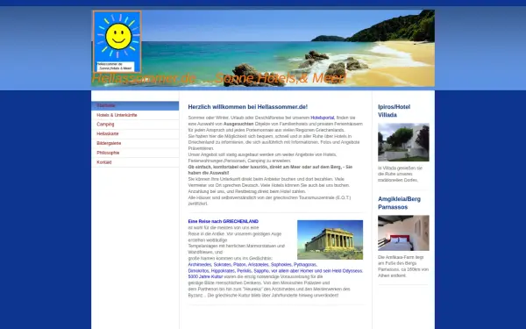Click the '5000 Jahre Kultur' text
This screenshot has width=526, height=329.
[205, 277]
